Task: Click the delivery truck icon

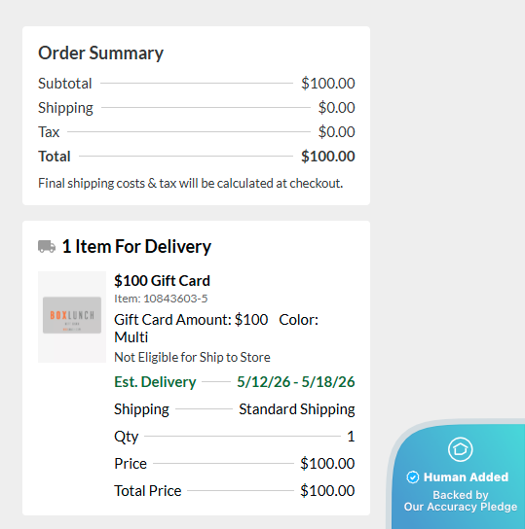Action: pyautogui.click(x=47, y=246)
